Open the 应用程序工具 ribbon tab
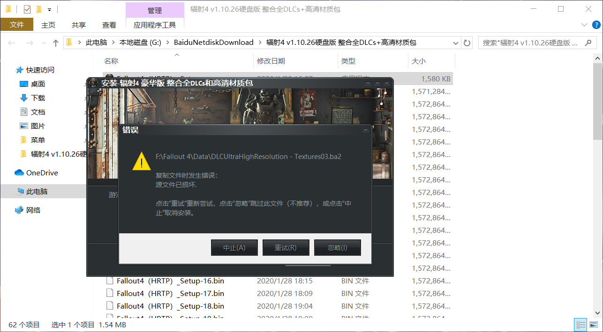 [155, 25]
